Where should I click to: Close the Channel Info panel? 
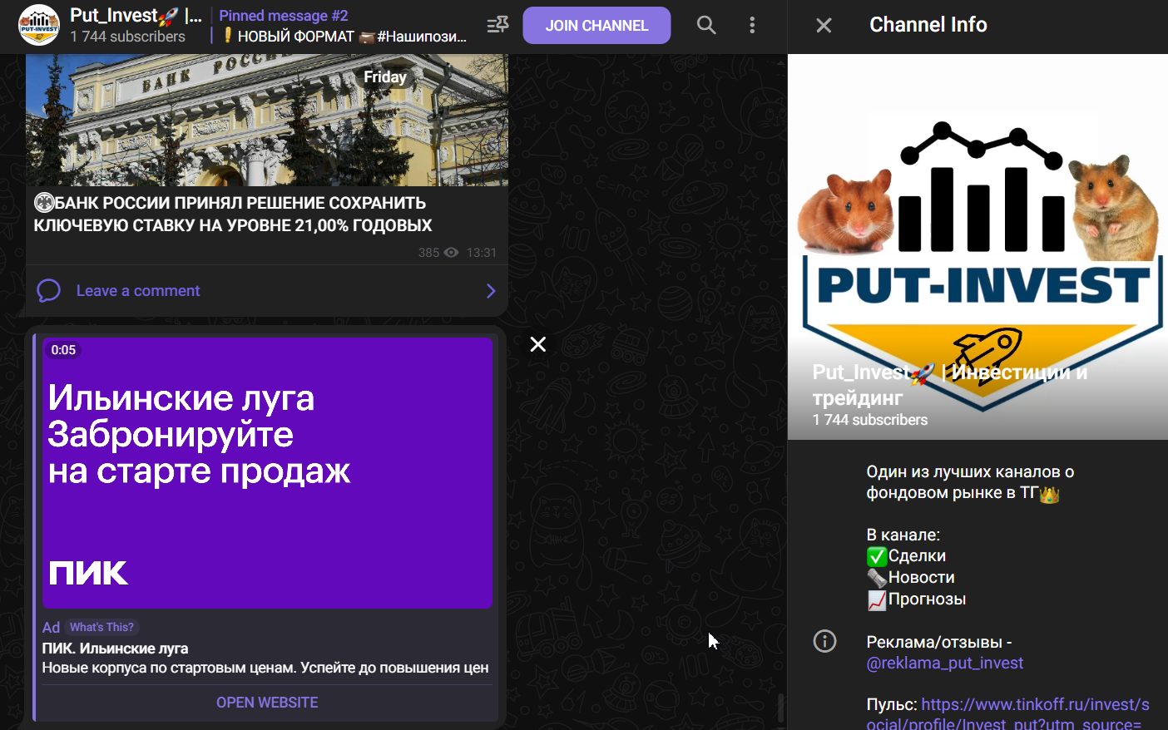(x=824, y=26)
